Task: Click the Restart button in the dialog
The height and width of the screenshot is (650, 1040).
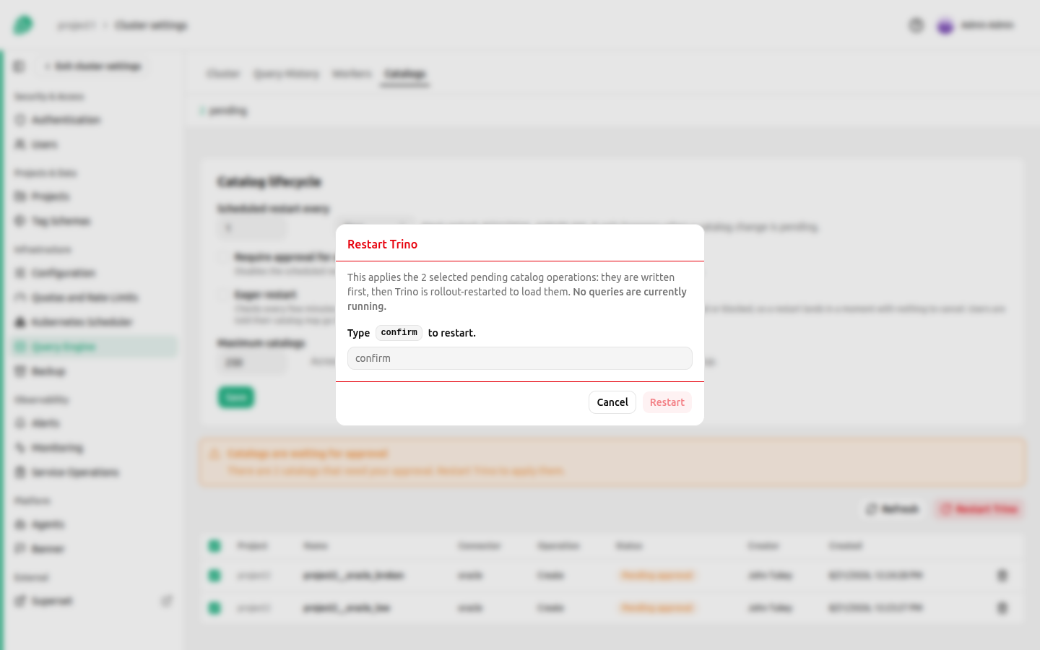Action: pos(667,402)
